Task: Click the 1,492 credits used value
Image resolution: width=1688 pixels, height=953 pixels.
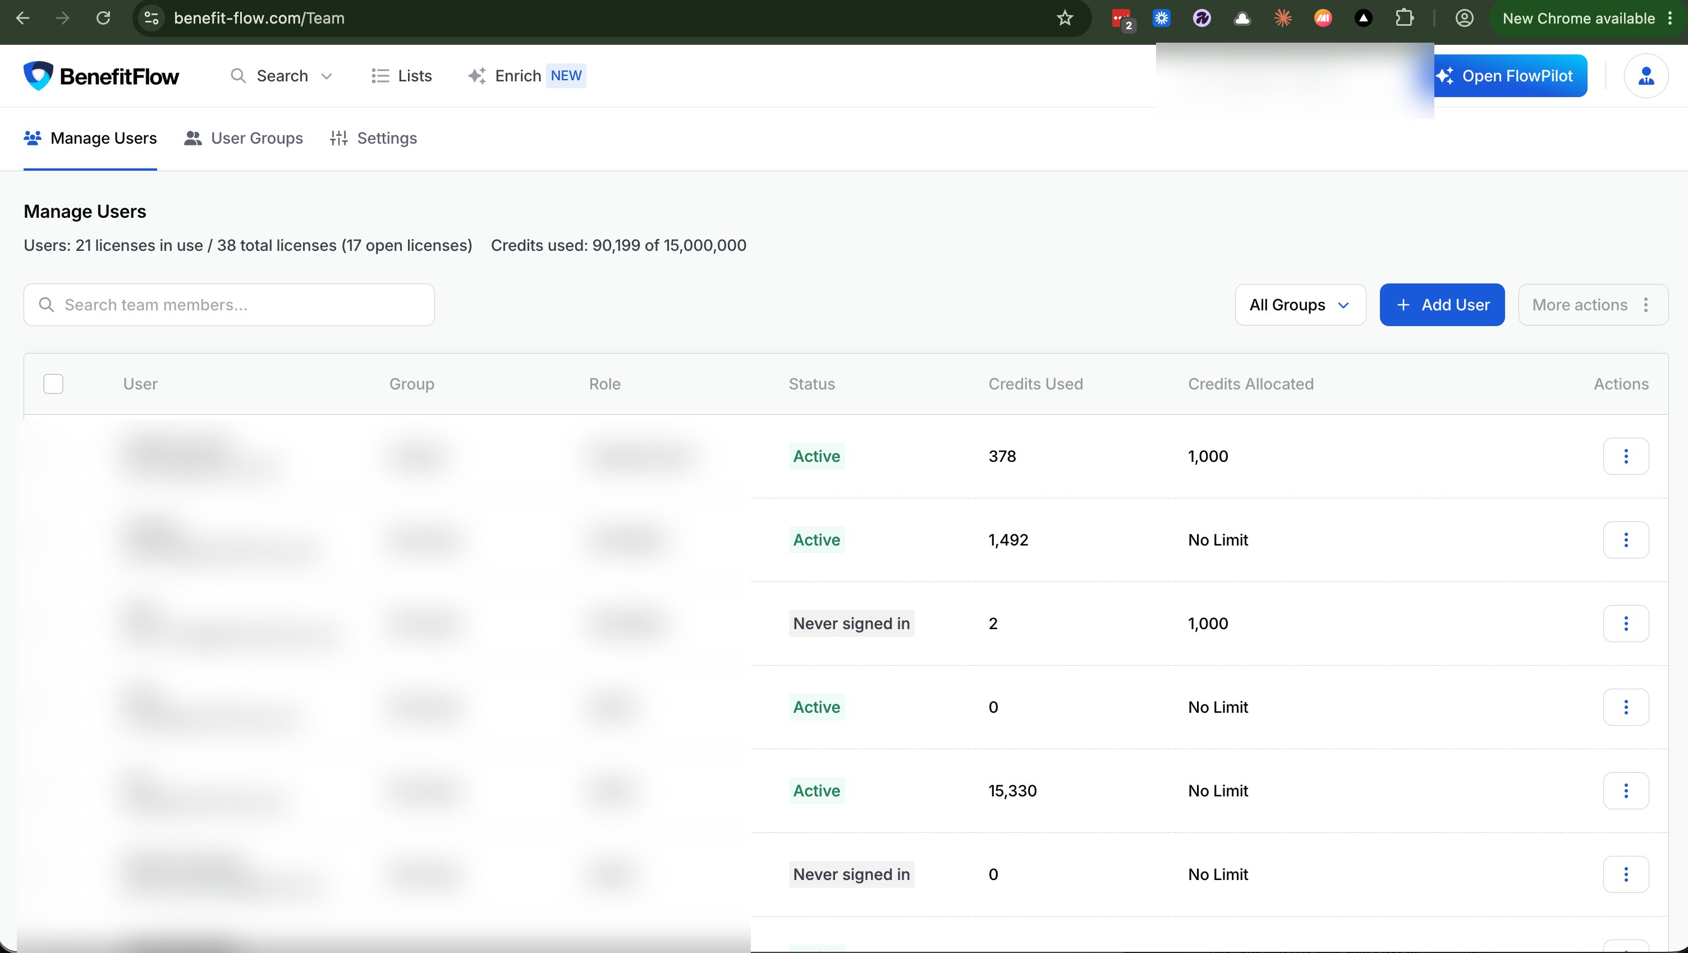Action: click(1008, 540)
